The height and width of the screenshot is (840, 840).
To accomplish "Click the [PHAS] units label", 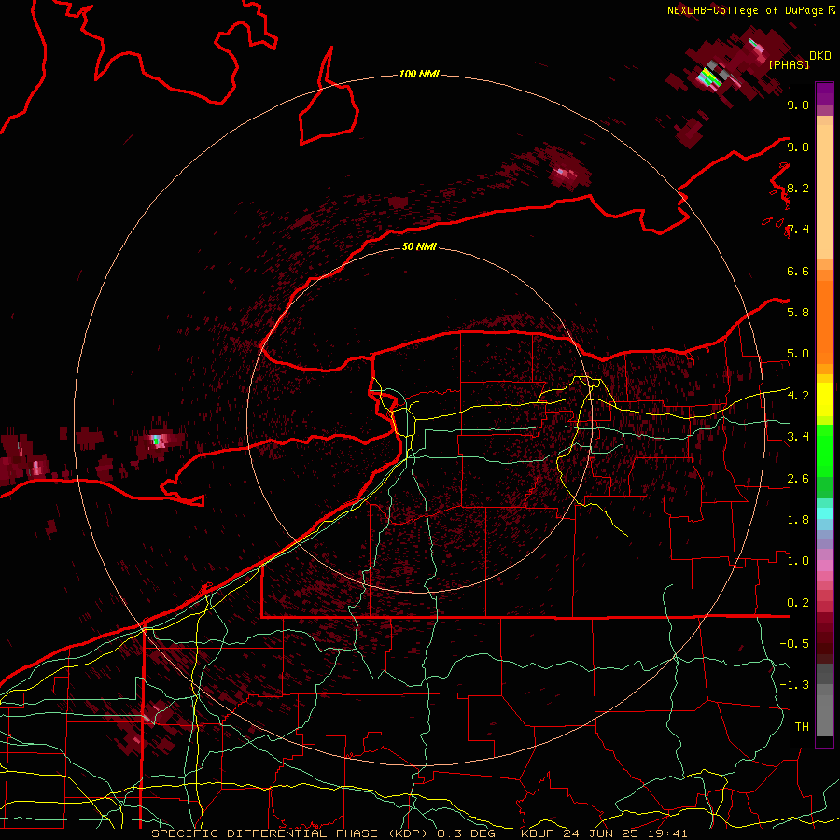I will tap(789, 65).
